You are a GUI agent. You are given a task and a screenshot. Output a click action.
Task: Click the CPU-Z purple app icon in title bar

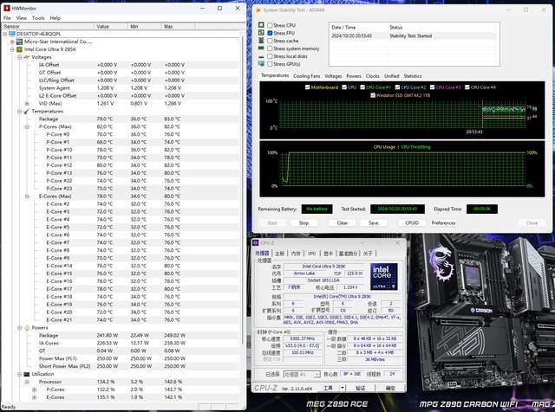pos(257,242)
